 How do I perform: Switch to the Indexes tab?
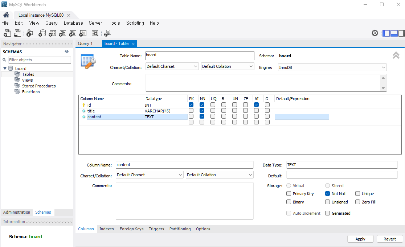(x=106, y=229)
